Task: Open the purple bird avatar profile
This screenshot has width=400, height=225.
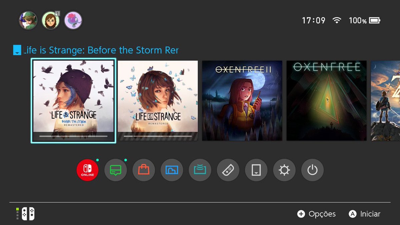Action: click(73, 20)
